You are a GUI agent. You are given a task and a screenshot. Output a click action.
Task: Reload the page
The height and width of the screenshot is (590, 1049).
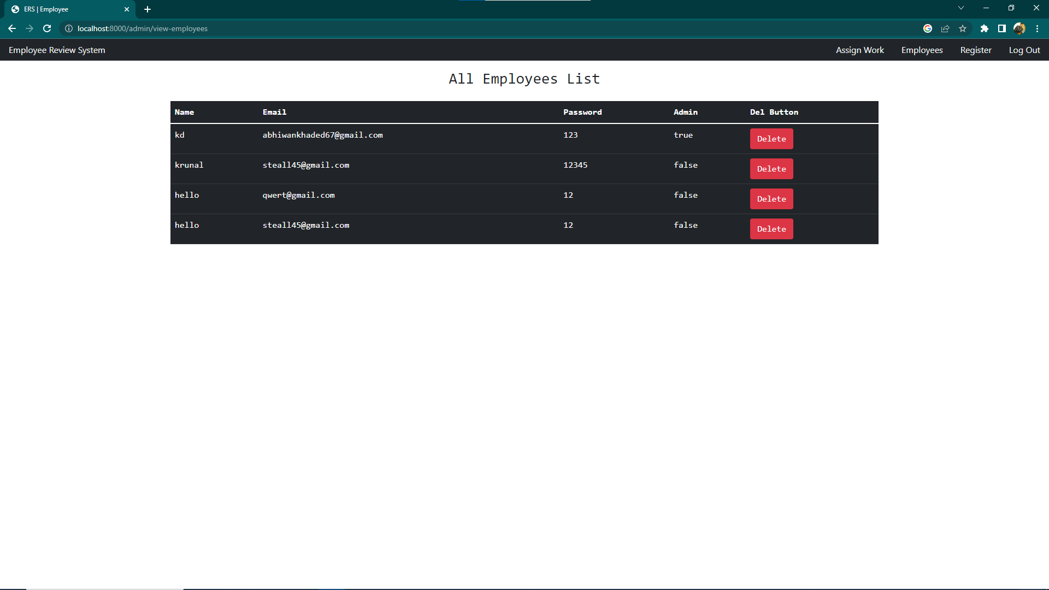tap(47, 28)
